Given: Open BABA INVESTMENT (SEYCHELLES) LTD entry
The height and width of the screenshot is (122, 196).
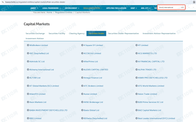Looking at the screenshot, I should coord(49,110).
